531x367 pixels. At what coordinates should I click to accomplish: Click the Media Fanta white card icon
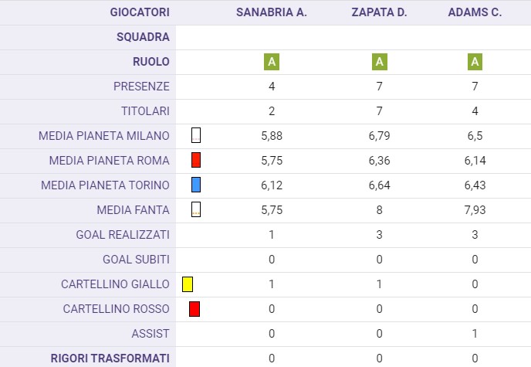coord(196,209)
